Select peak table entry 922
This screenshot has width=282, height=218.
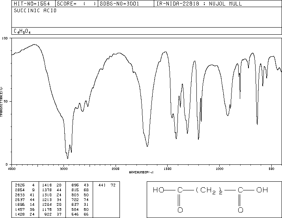point(48,214)
